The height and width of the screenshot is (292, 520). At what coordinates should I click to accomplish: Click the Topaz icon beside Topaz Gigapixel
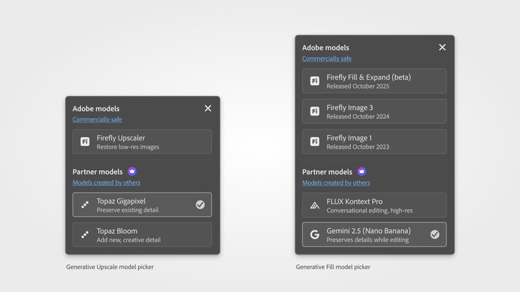coord(85,205)
